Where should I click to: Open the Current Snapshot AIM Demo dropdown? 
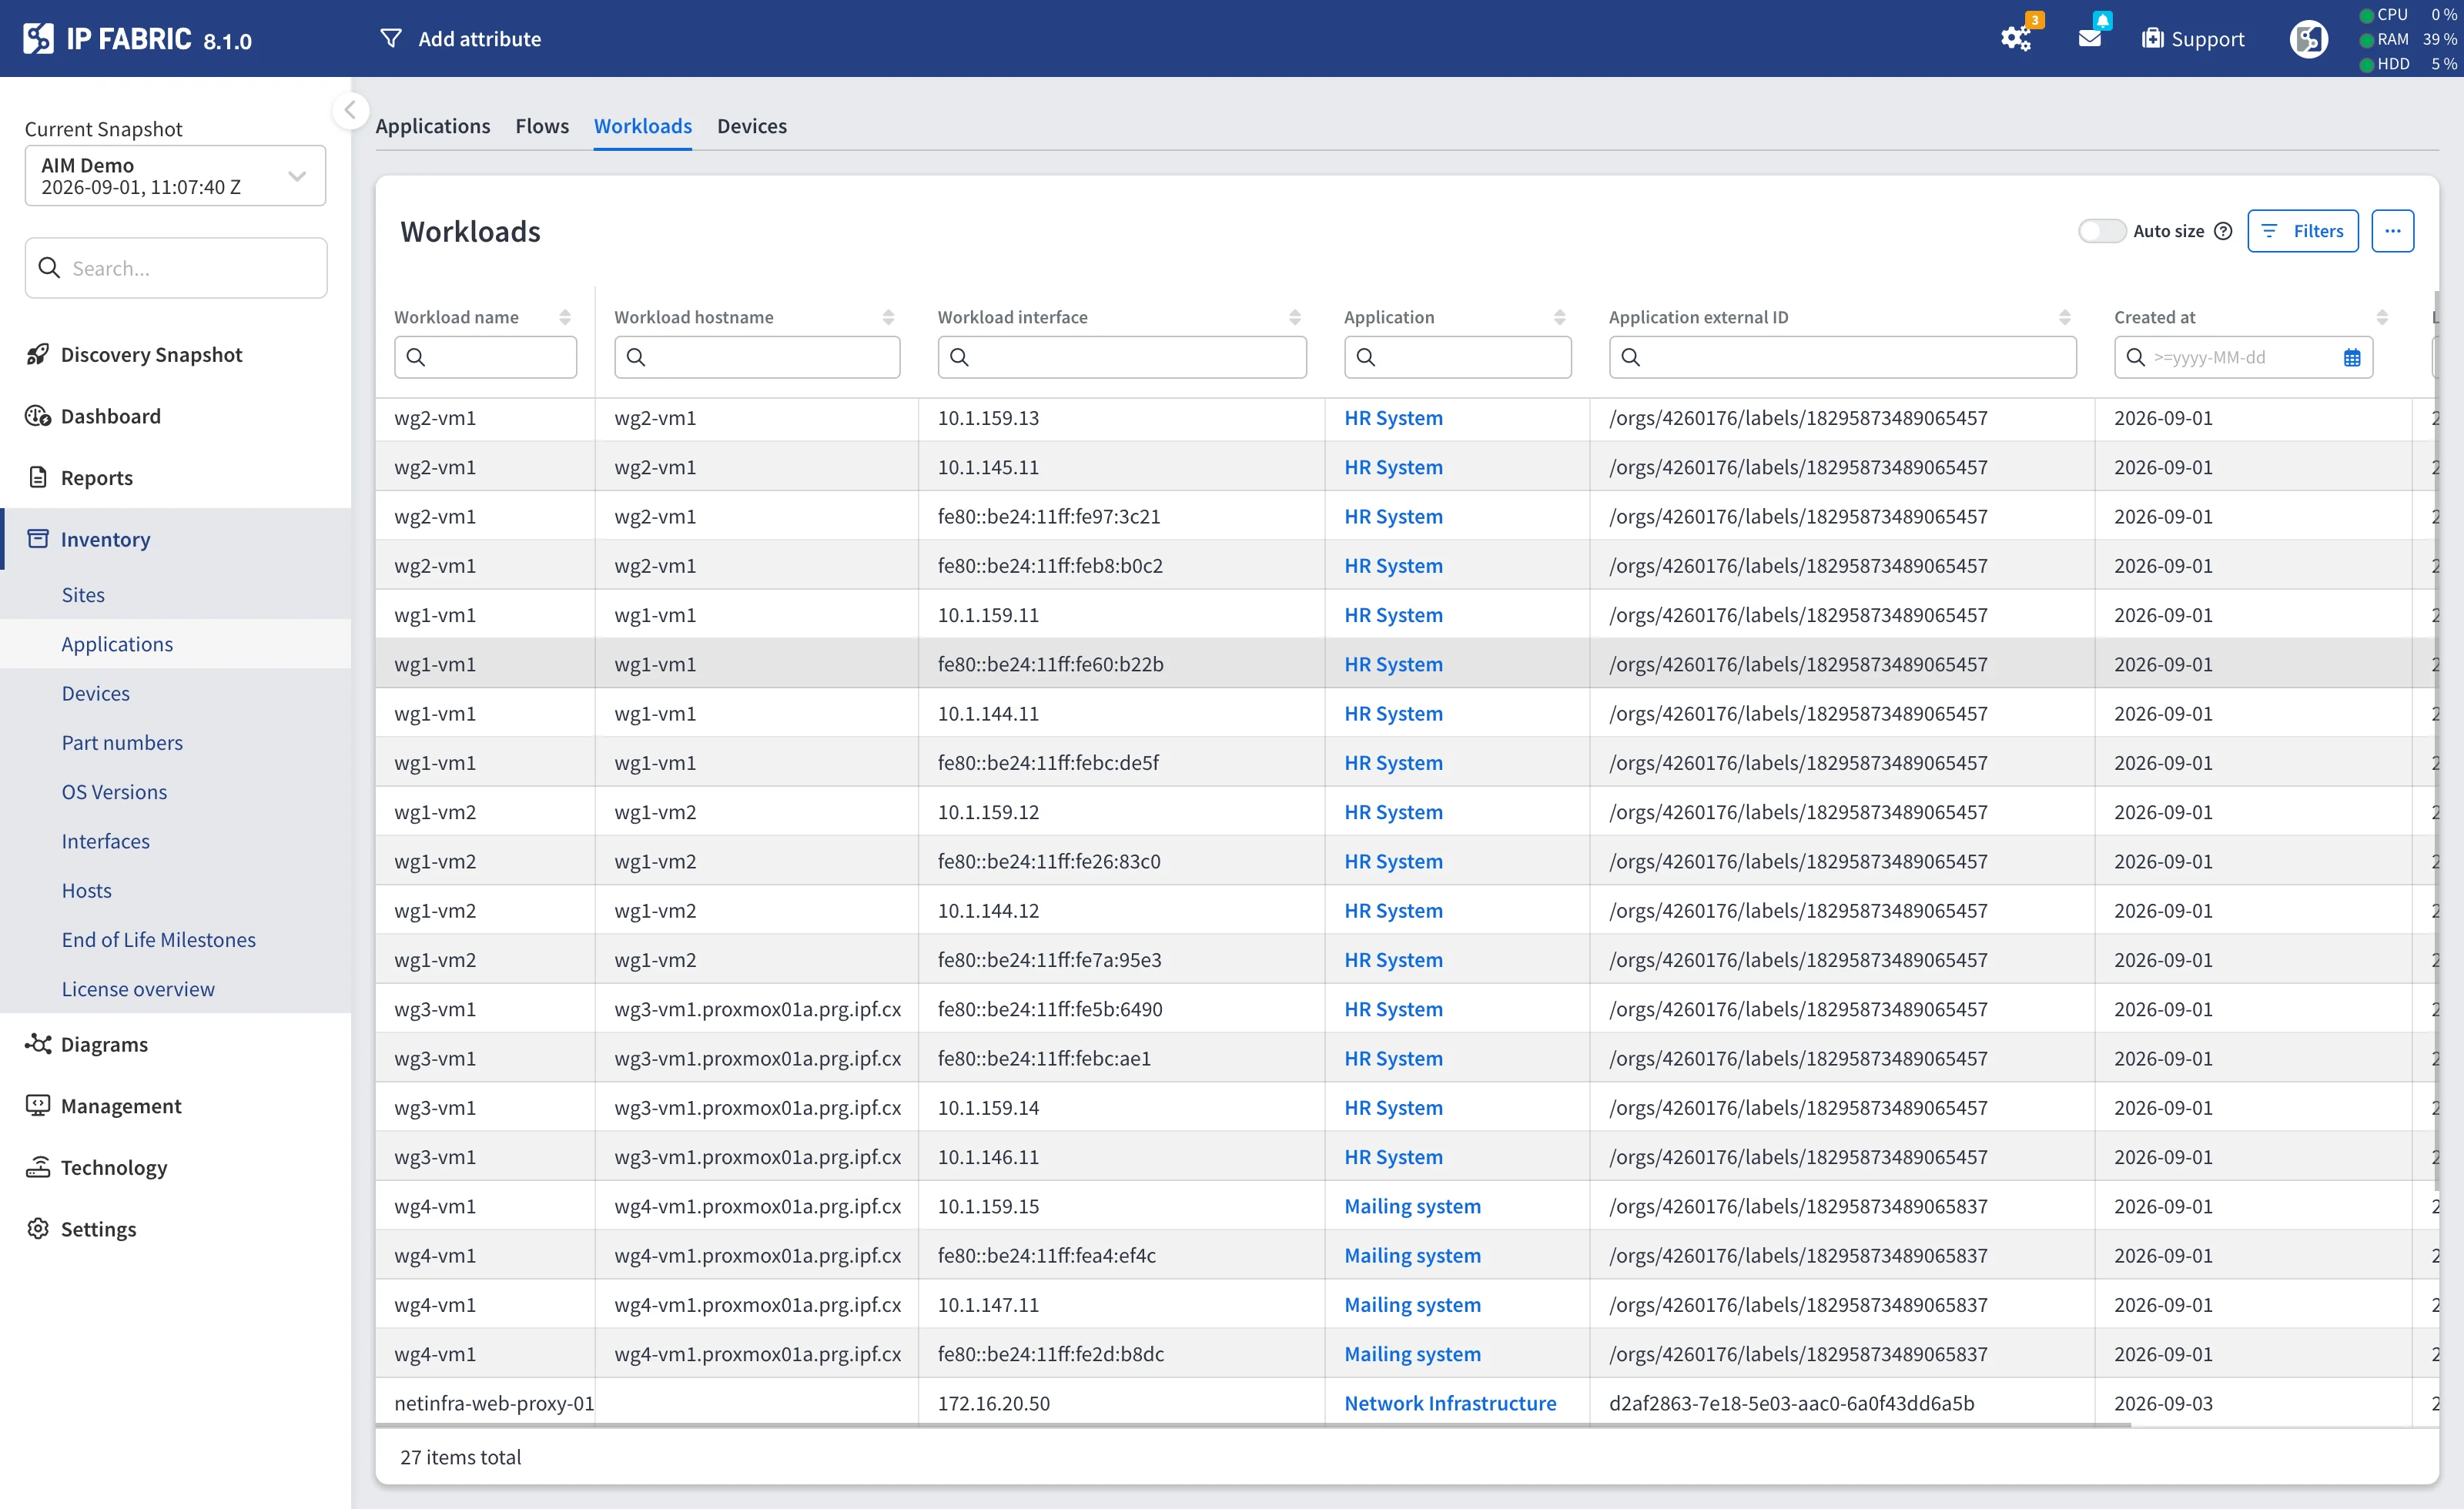[175, 176]
